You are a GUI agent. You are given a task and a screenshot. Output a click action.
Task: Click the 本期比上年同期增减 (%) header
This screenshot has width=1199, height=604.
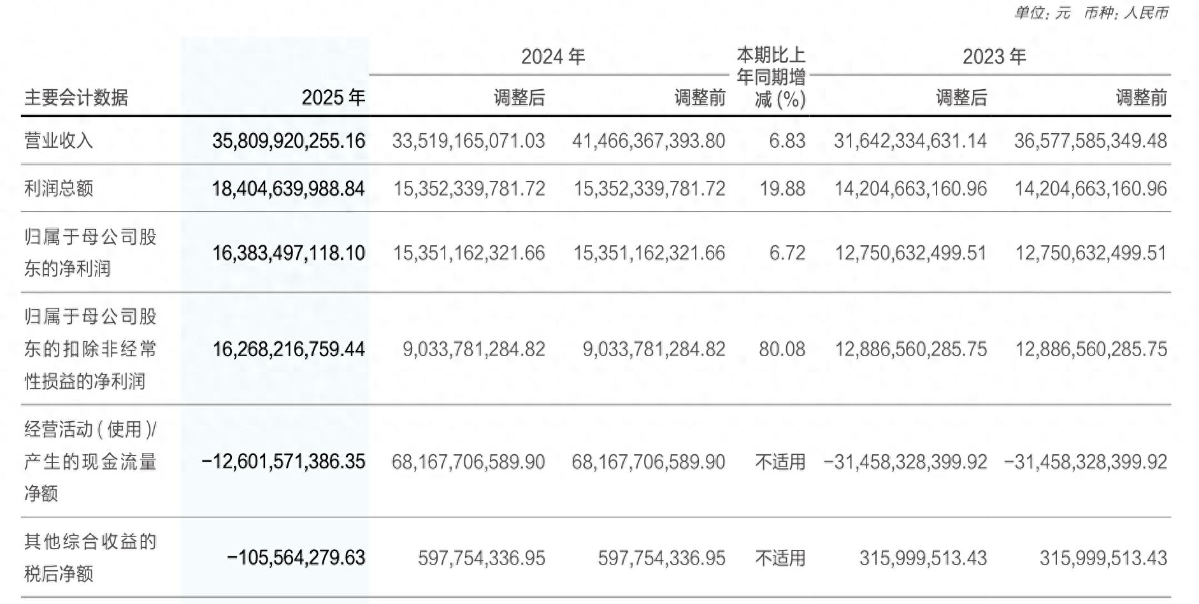[x=771, y=77]
